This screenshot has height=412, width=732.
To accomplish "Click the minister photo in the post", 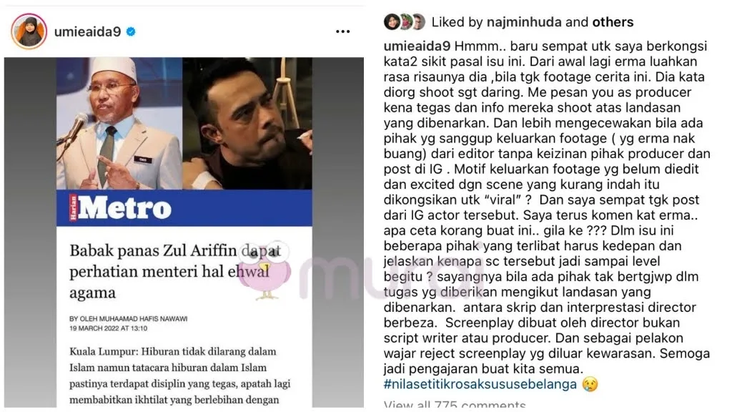I will point(119,124).
